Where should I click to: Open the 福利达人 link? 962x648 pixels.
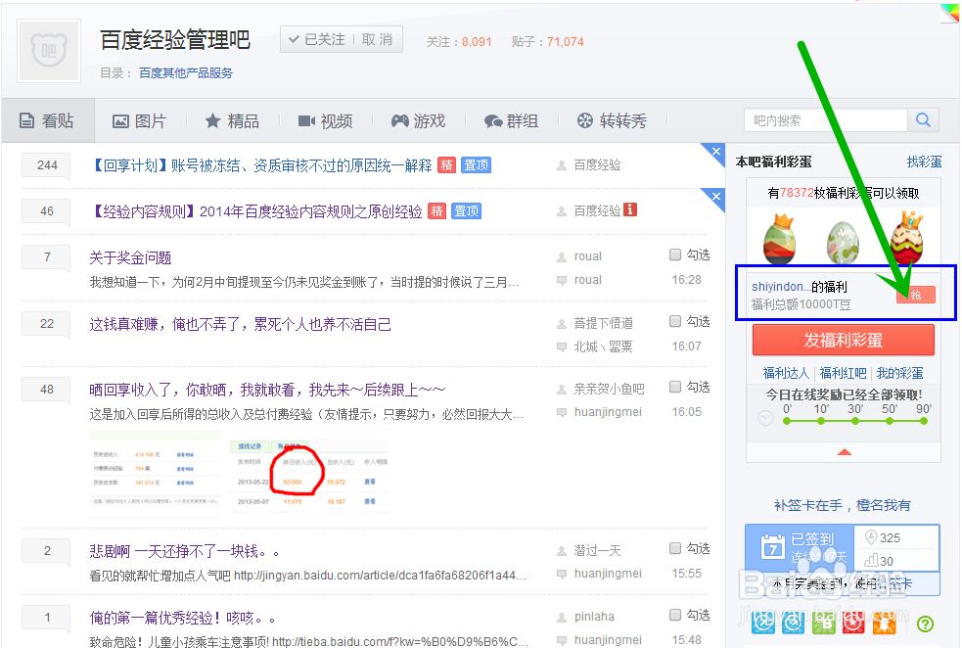786,373
